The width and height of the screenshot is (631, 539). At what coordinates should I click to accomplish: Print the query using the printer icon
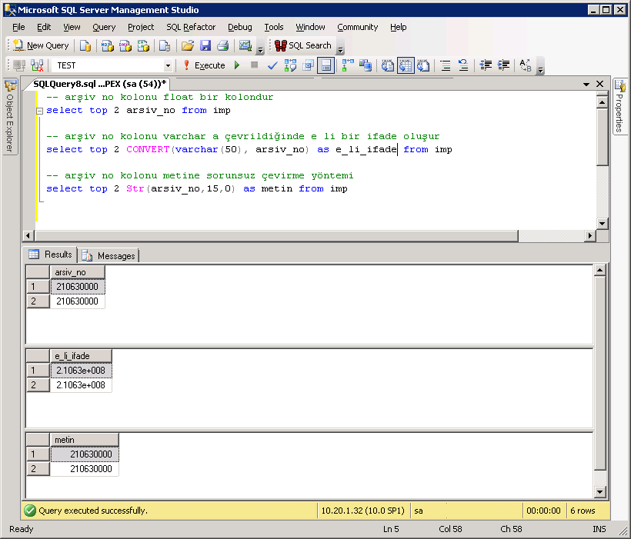223,46
